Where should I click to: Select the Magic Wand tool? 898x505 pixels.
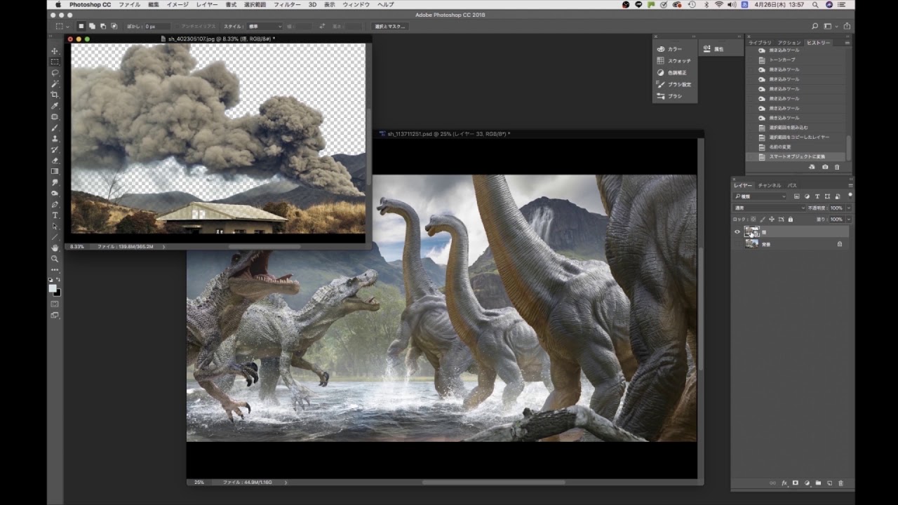point(55,83)
